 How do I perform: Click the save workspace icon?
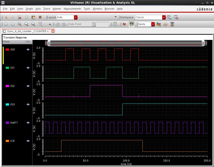tap(169, 17)
